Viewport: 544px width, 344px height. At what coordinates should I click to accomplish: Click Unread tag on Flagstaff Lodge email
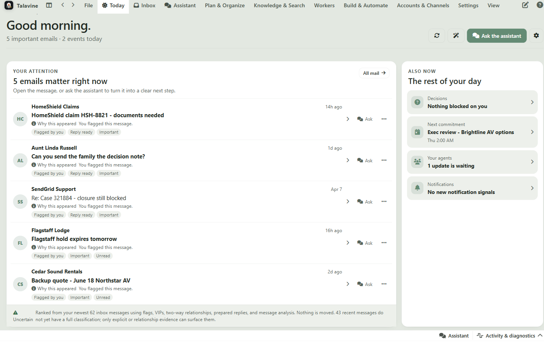point(103,256)
